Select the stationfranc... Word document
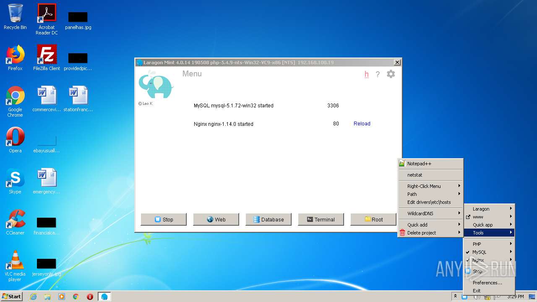This screenshot has height=302, width=537. [x=78, y=99]
